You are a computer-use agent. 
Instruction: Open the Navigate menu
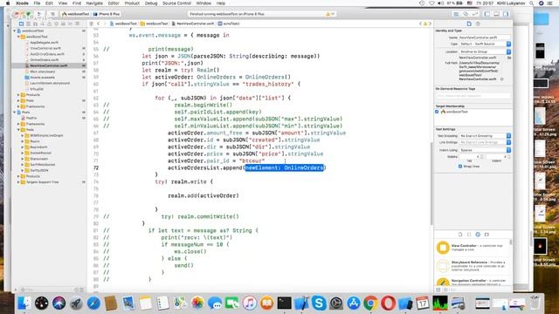click(x=94, y=3)
